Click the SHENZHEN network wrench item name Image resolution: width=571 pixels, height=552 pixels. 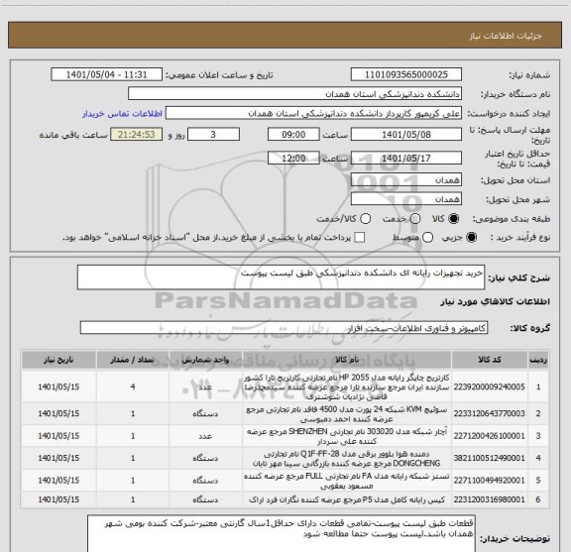click(x=347, y=436)
